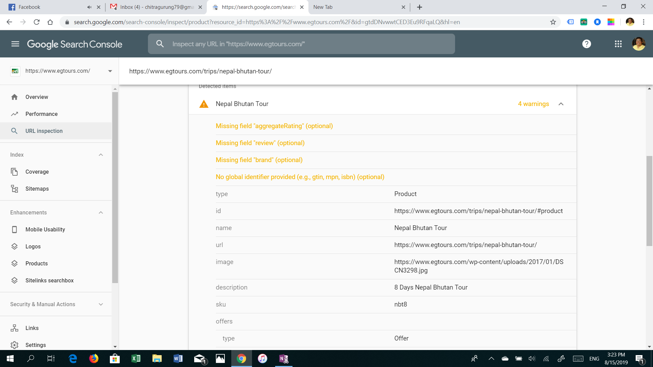Click the Coverage pages icon

coord(14,172)
